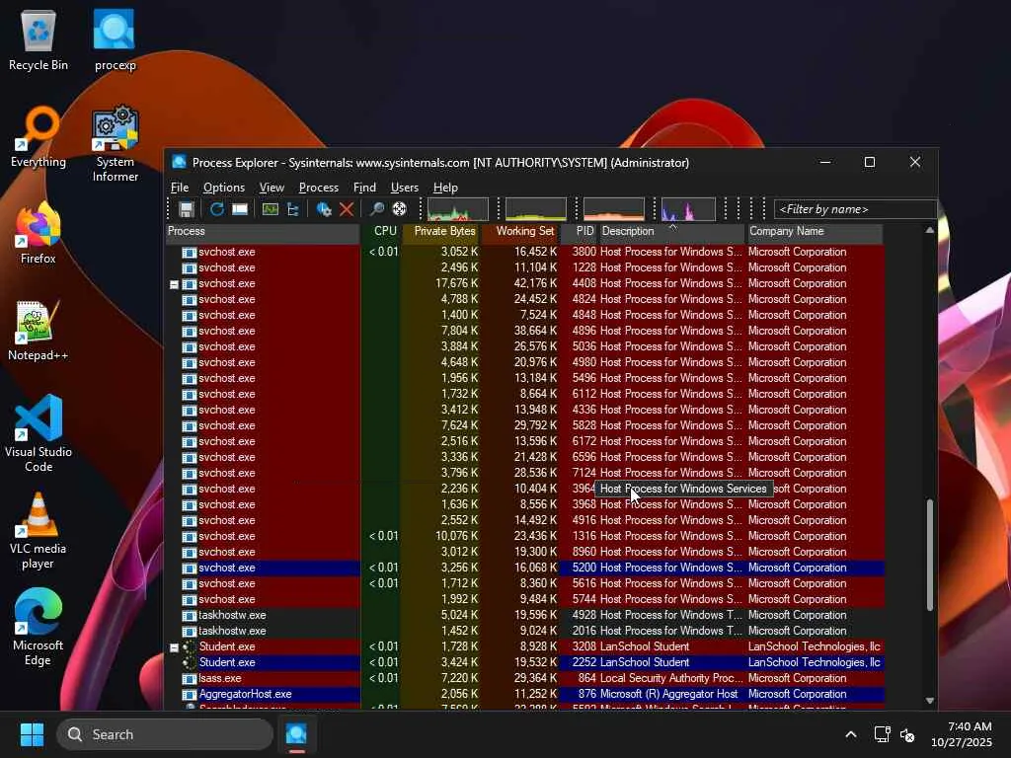Open the Help menu

445,188
